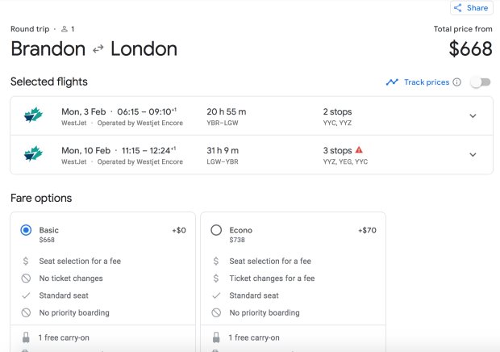Image resolution: width=500 pixels, height=352 pixels.
Task: Click WestJet logo on return flight
Action: [33, 155]
